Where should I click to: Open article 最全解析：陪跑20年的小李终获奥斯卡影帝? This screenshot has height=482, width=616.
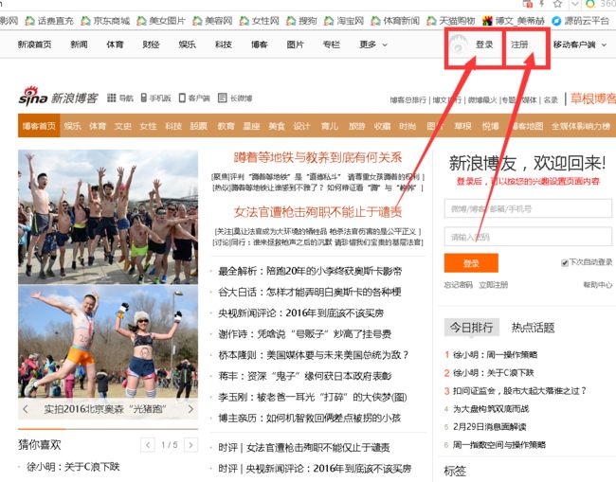coord(310,271)
